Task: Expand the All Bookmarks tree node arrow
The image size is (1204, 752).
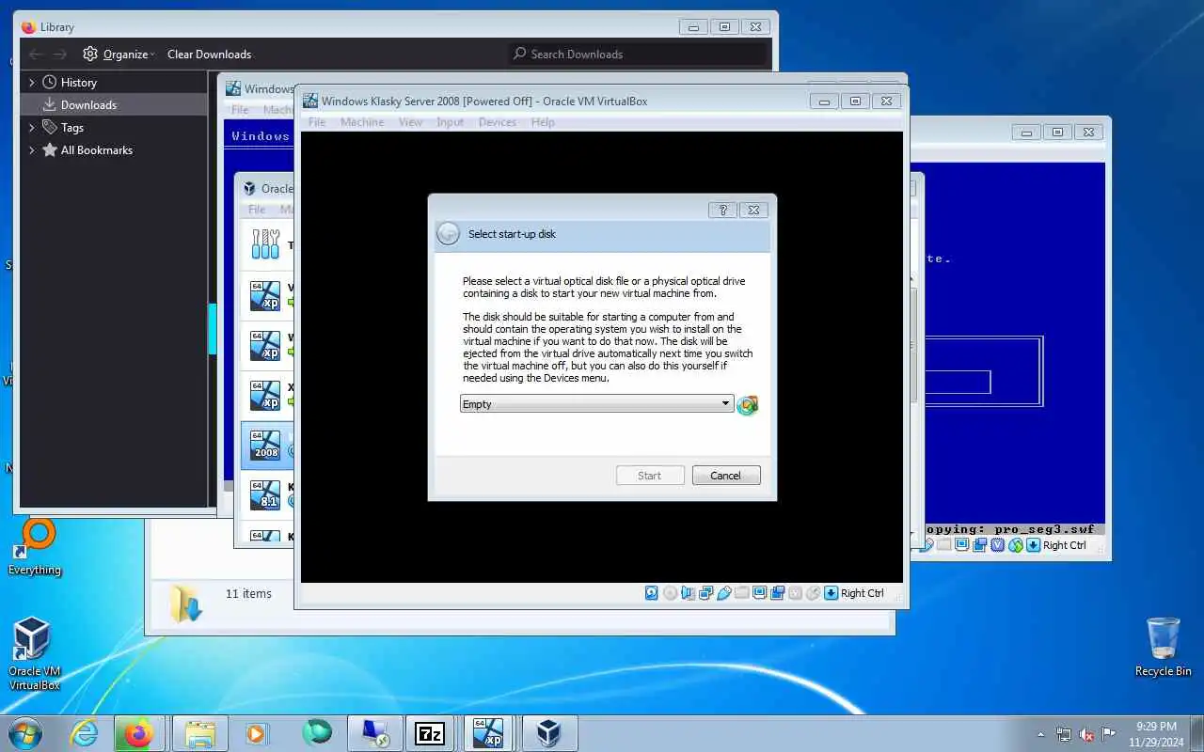Action: 31,149
